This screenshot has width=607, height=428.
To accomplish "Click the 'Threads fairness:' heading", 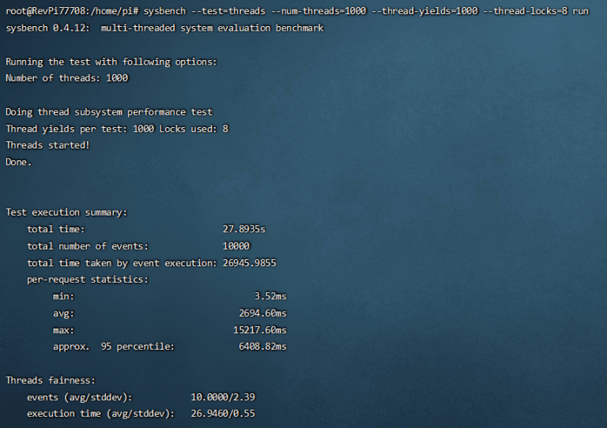I will click(x=51, y=380).
